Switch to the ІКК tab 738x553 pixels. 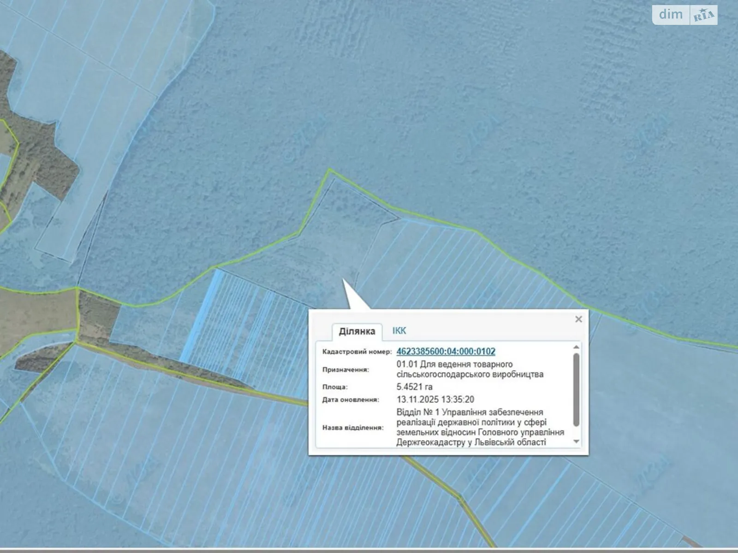point(399,331)
